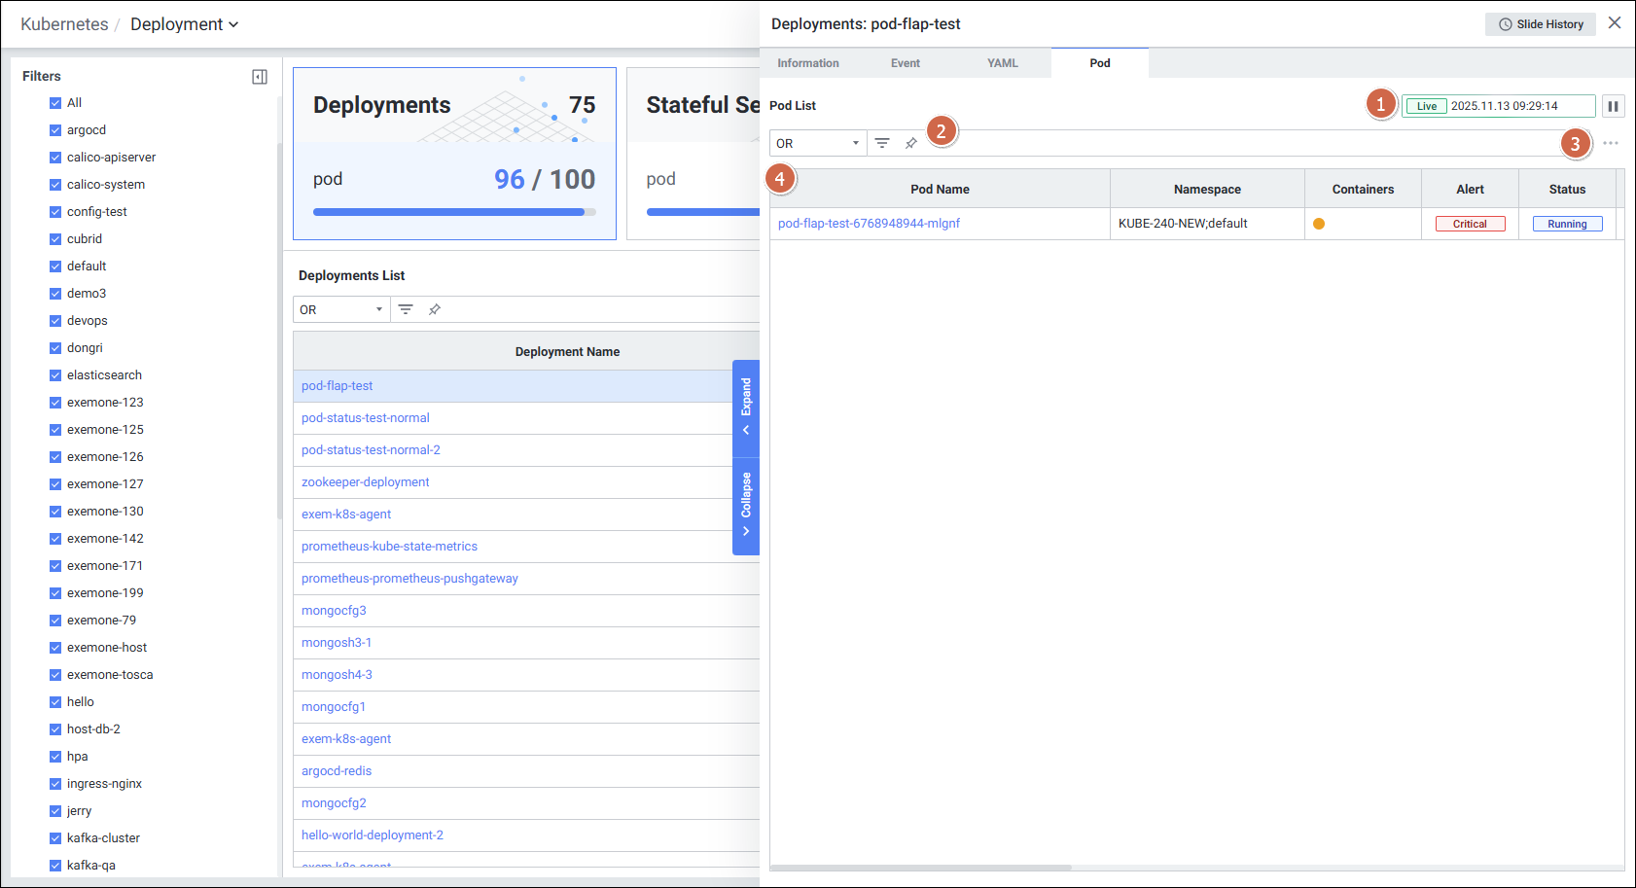Pin the Deployments List filter bar
1636x888 pixels.
pos(435,309)
